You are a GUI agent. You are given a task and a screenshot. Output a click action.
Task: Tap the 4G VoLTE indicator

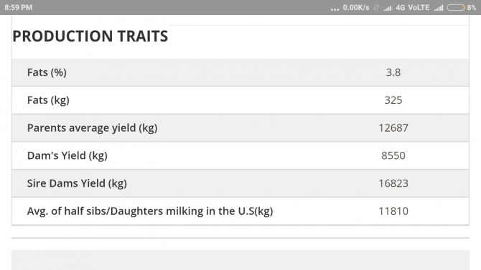[x=413, y=8]
